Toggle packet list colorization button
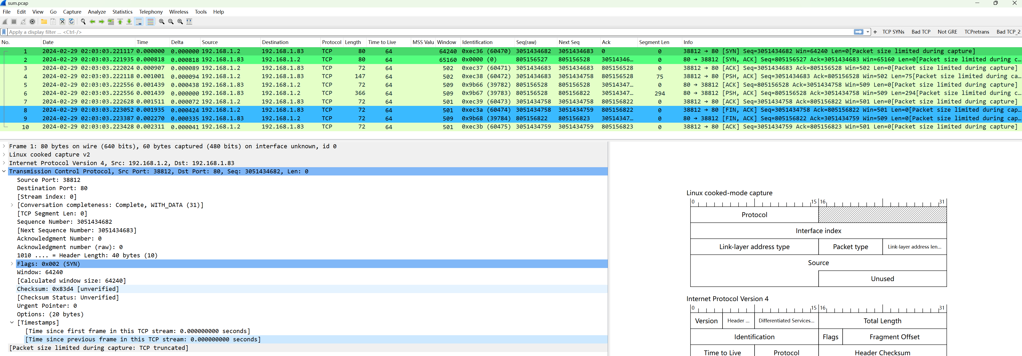This screenshot has height=356, width=1022. click(150, 21)
